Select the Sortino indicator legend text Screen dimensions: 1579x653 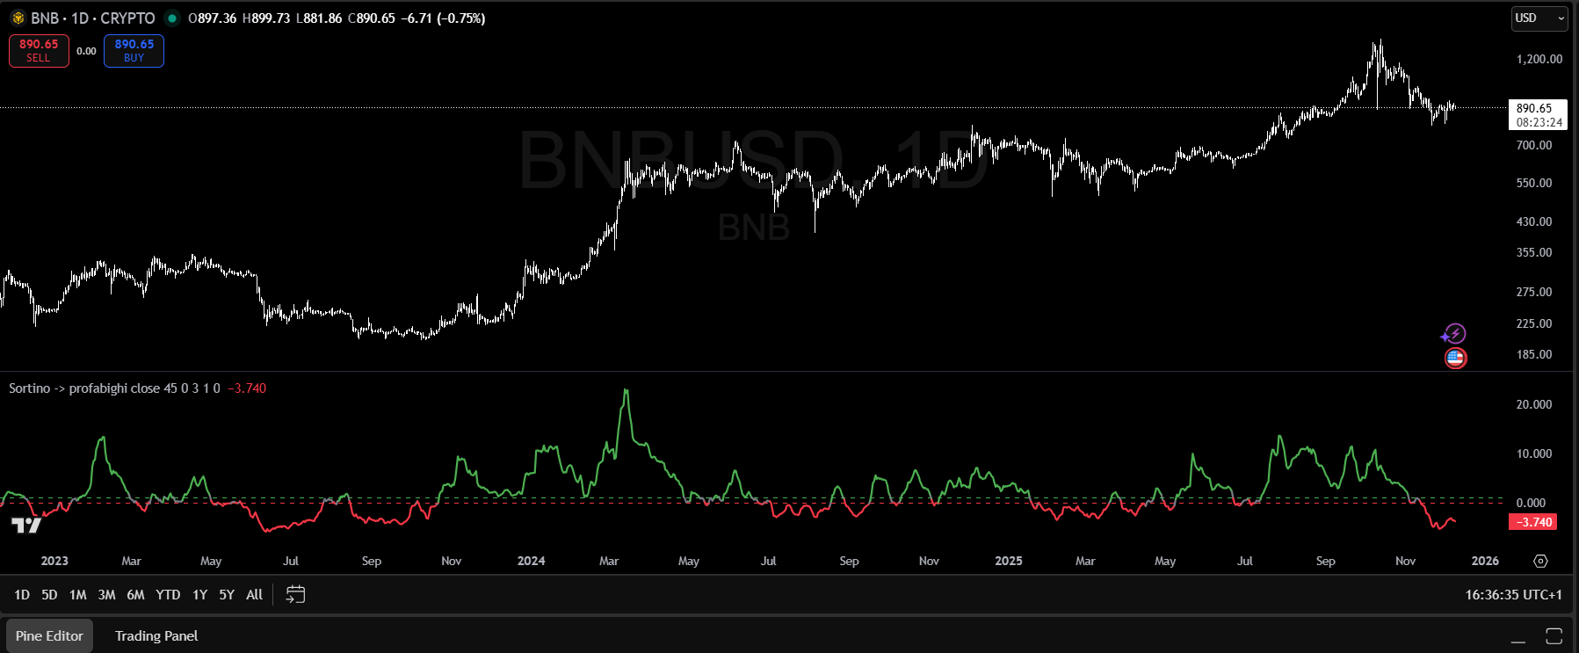114,388
